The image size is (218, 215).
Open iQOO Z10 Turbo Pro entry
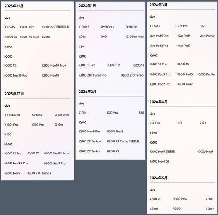[92, 75]
